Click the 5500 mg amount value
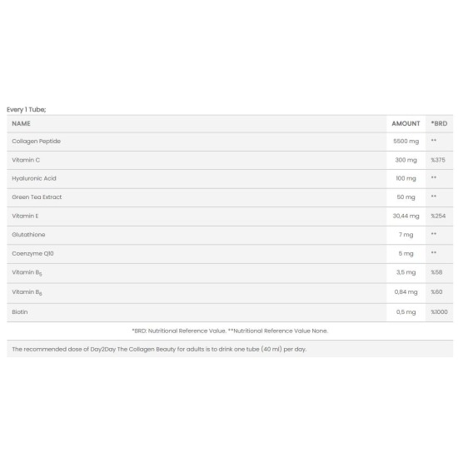The width and height of the screenshot is (458, 458). click(406, 142)
